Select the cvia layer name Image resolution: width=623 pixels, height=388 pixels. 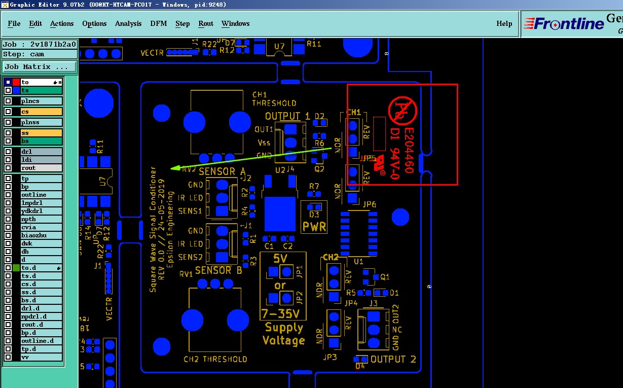click(42, 227)
